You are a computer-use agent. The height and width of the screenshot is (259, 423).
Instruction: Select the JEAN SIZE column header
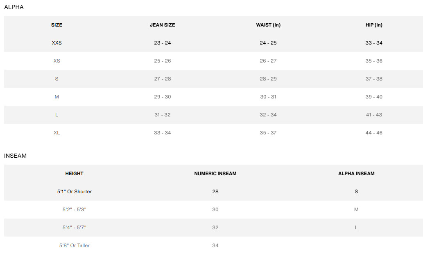(x=163, y=25)
